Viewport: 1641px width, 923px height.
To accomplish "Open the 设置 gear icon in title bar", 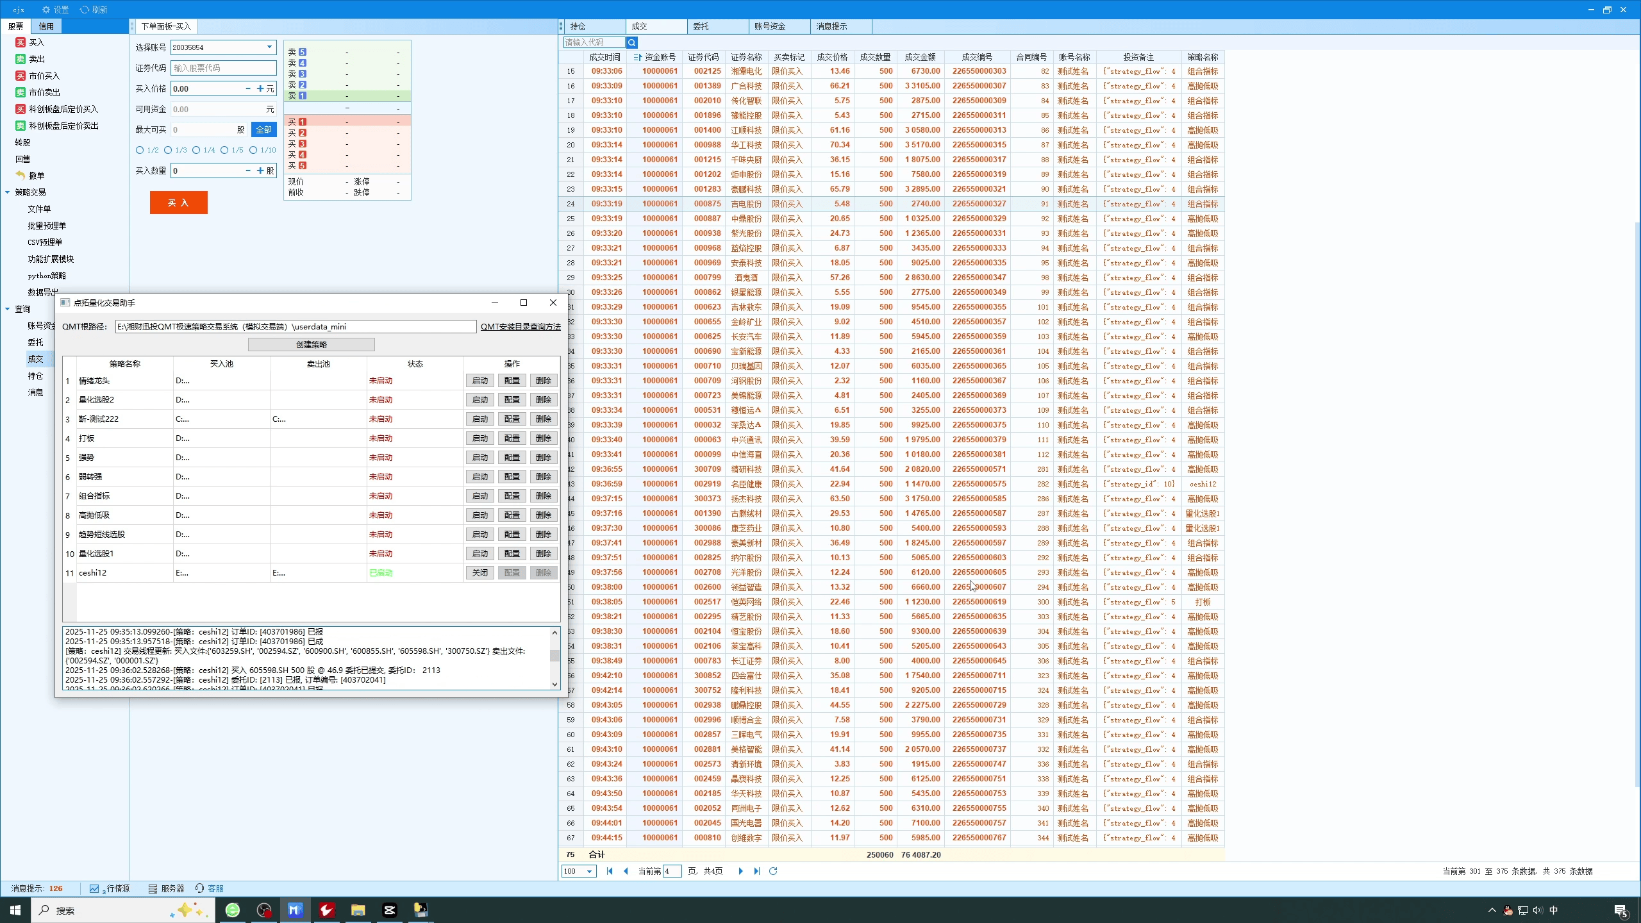I will (46, 10).
